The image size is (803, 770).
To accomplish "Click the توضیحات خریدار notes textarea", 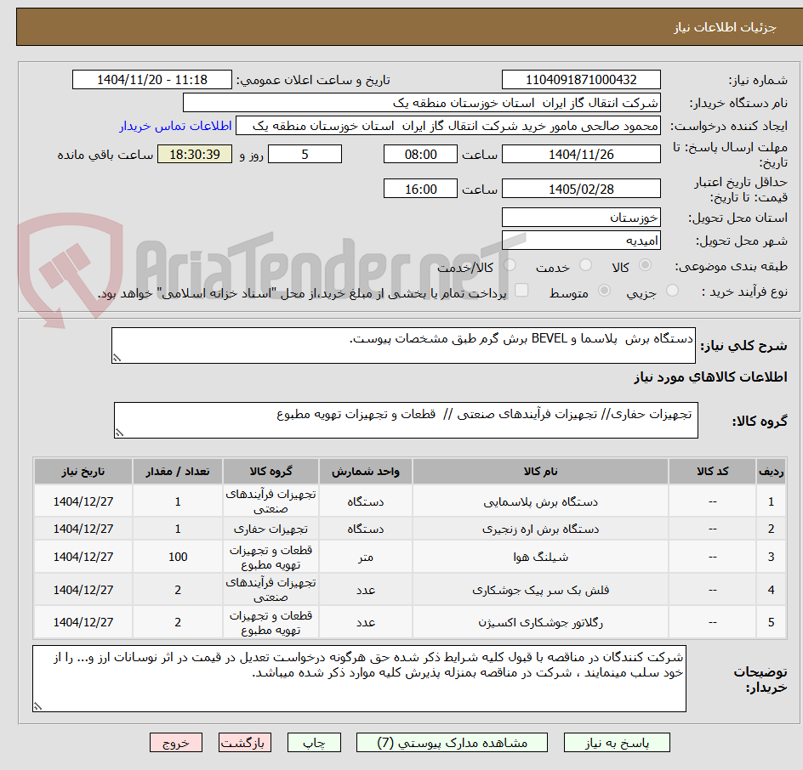I will click(359, 678).
